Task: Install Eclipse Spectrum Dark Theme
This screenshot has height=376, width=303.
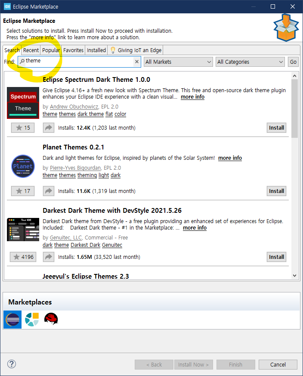Action: click(x=276, y=127)
